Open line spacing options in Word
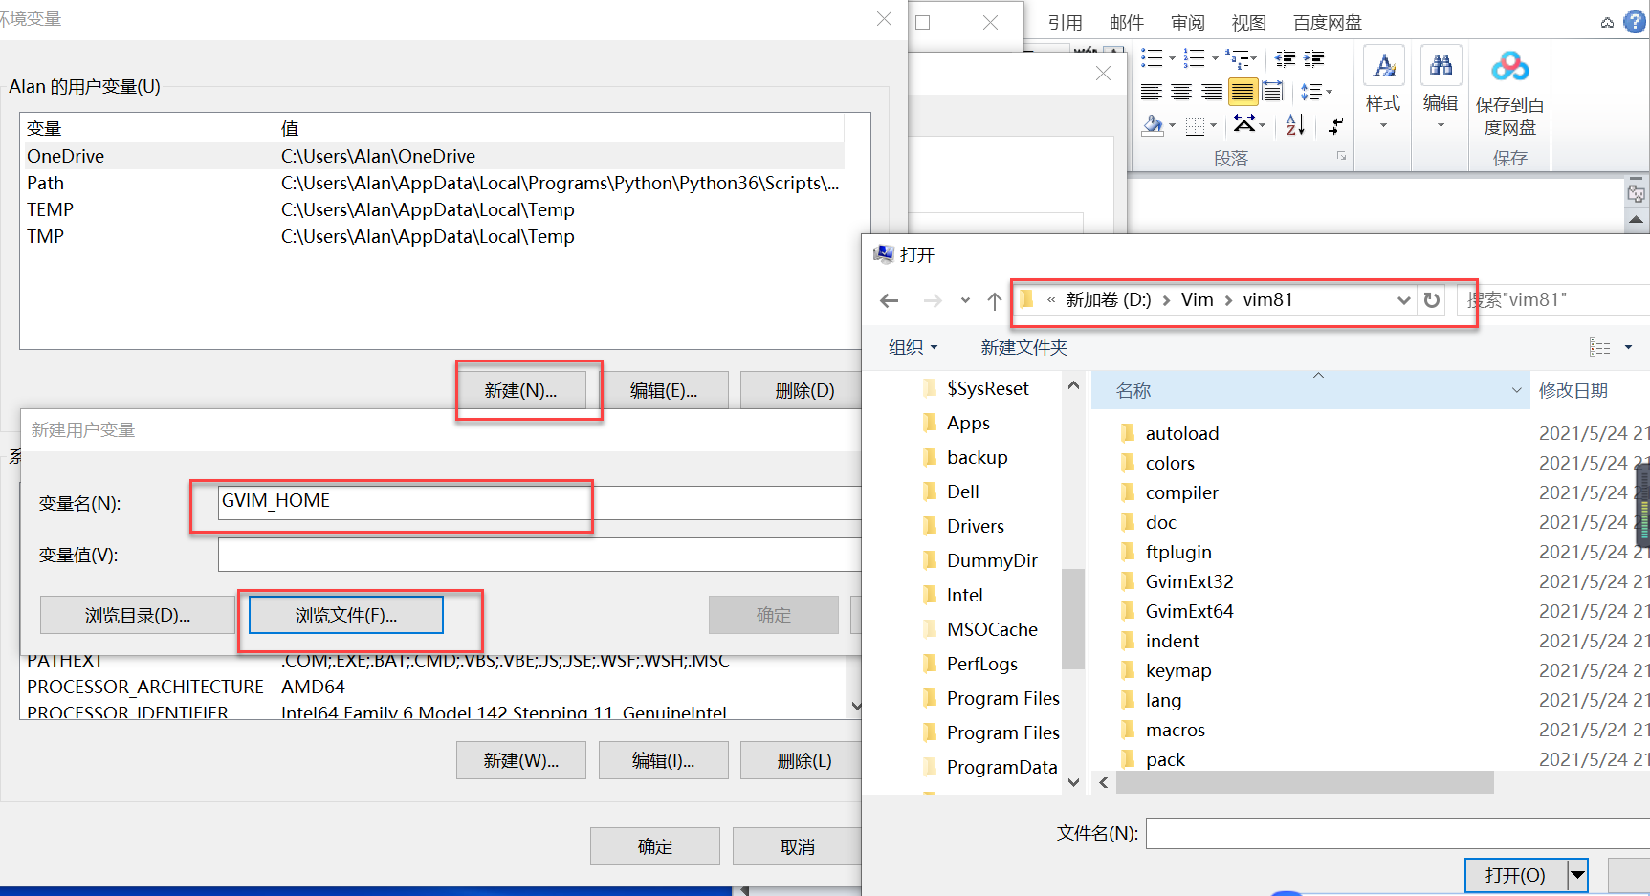The image size is (1650, 896). (x=1315, y=92)
